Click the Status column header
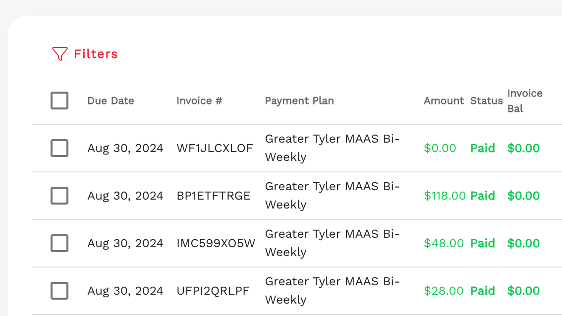Screen dimensions: 562x316 pos(486,101)
